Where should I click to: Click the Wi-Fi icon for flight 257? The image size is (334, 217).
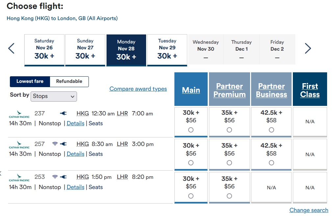click(x=55, y=144)
